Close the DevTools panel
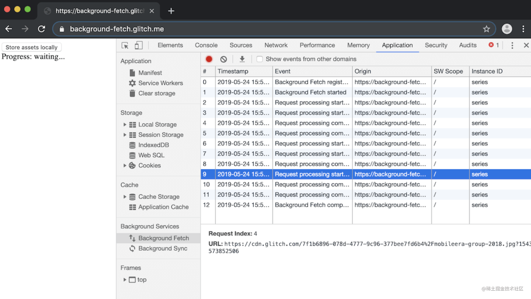 click(526, 45)
